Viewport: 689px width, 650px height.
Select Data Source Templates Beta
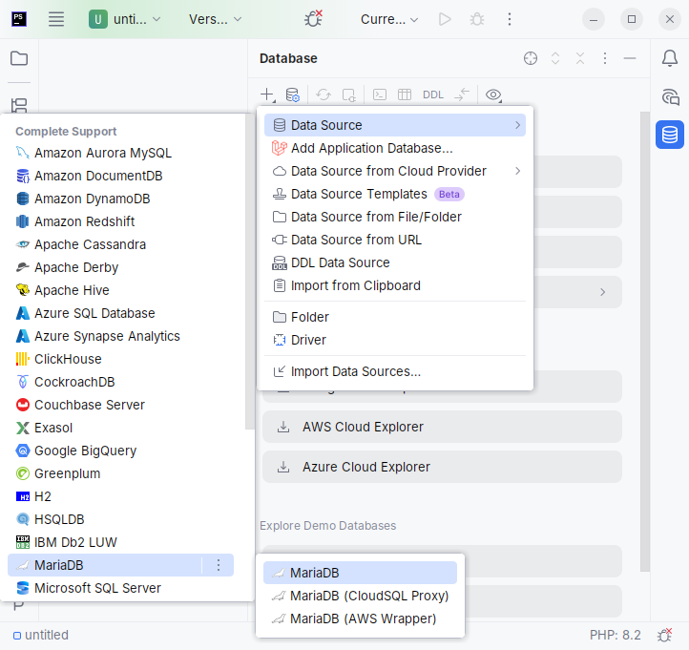(x=395, y=194)
